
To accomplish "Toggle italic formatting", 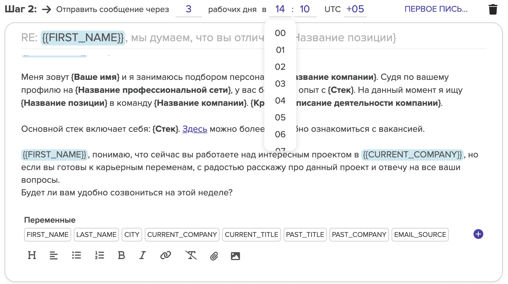I will pos(142,255).
